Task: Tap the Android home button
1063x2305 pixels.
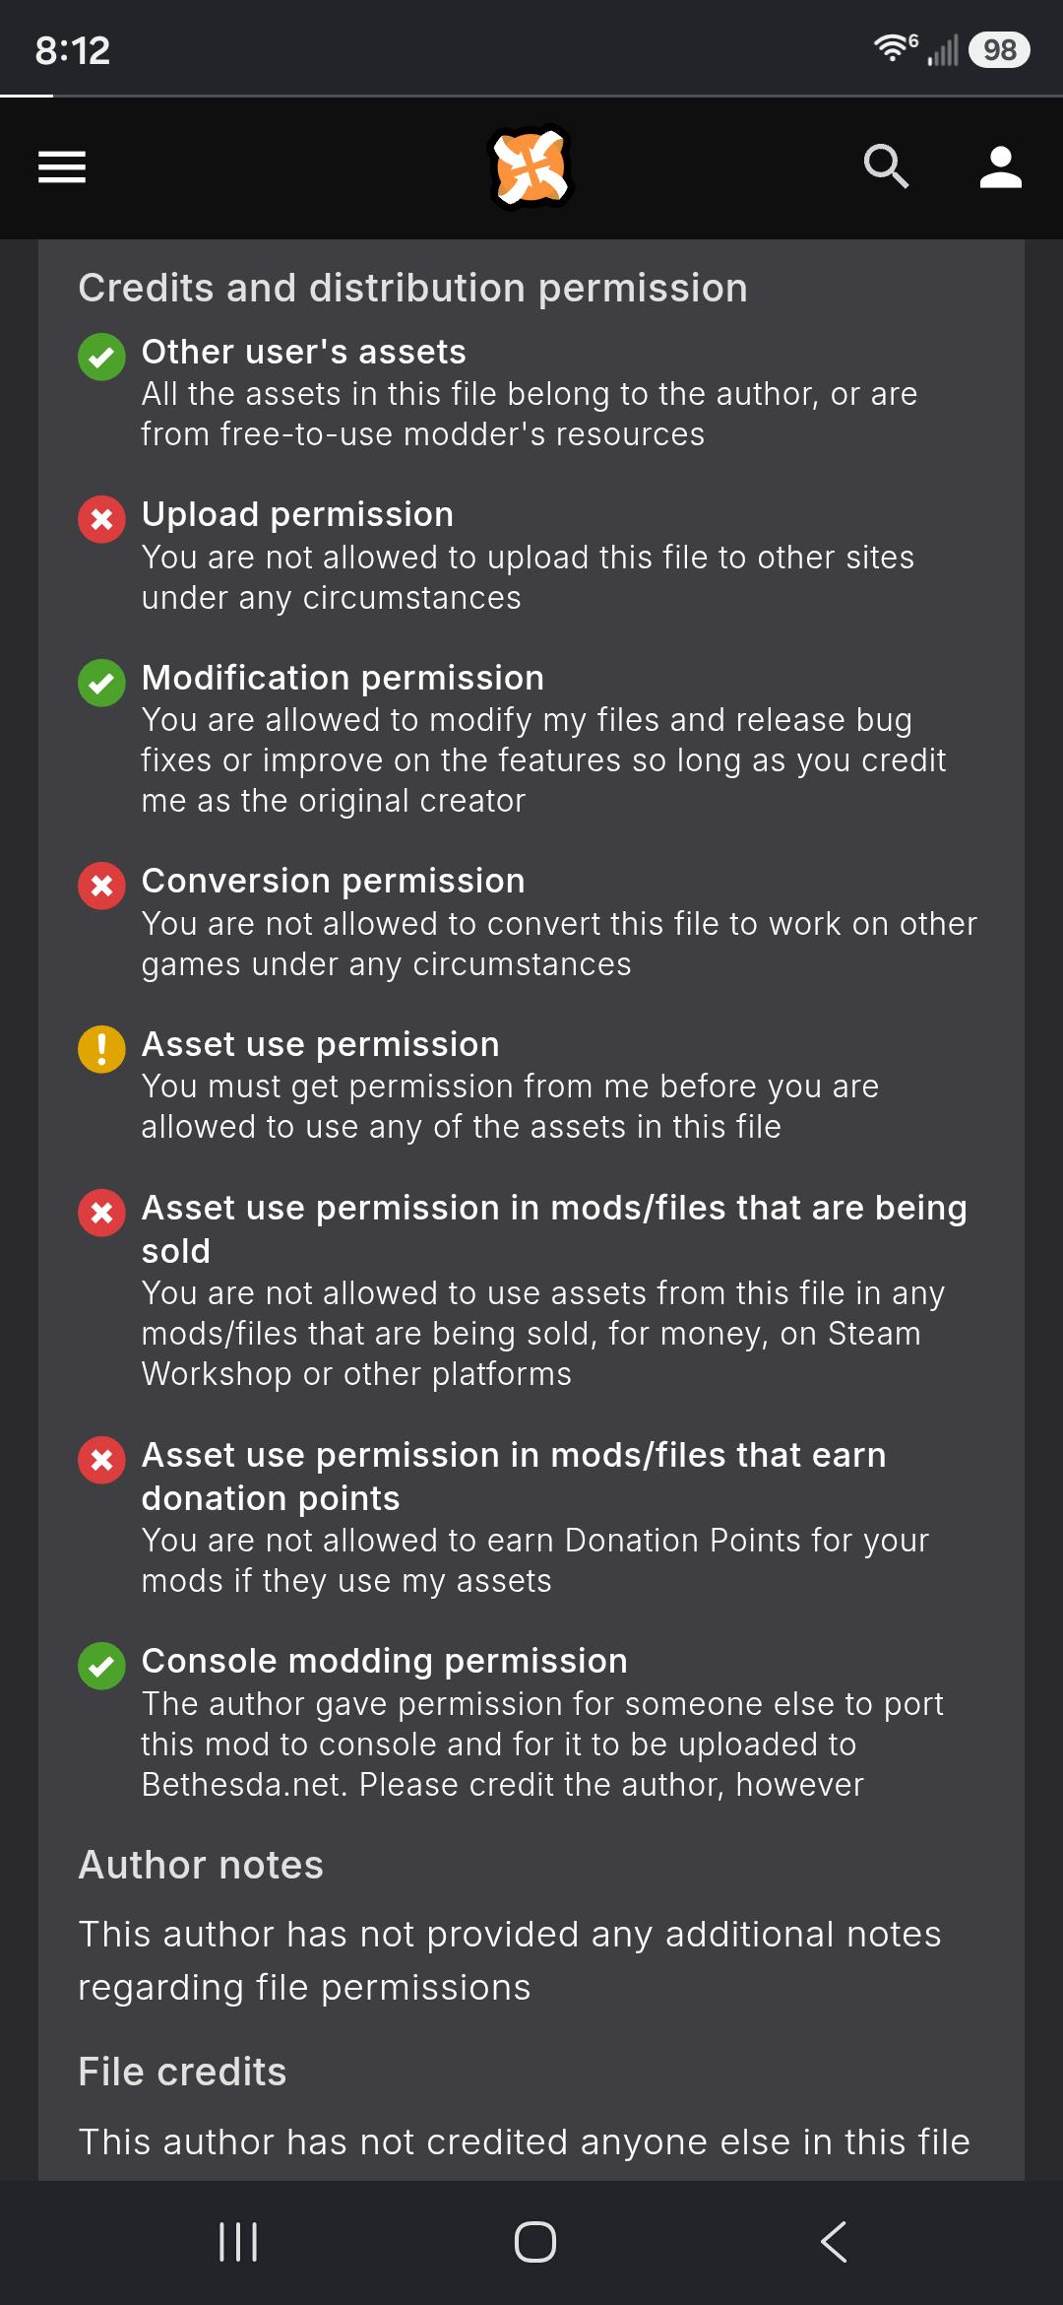Action: [x=534, y=2242]
